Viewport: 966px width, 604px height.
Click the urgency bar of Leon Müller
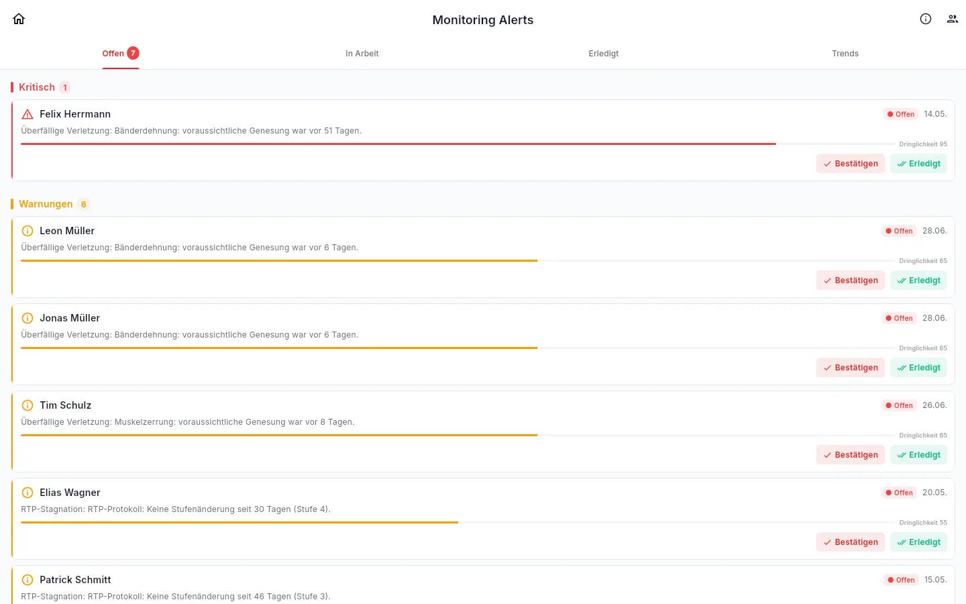(458, 260)
